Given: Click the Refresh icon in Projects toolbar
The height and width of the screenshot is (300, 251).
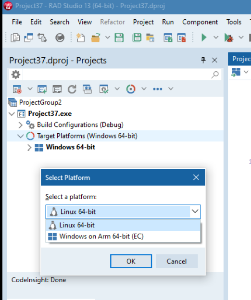Looking at the screenshot, I should coord(72,89).
